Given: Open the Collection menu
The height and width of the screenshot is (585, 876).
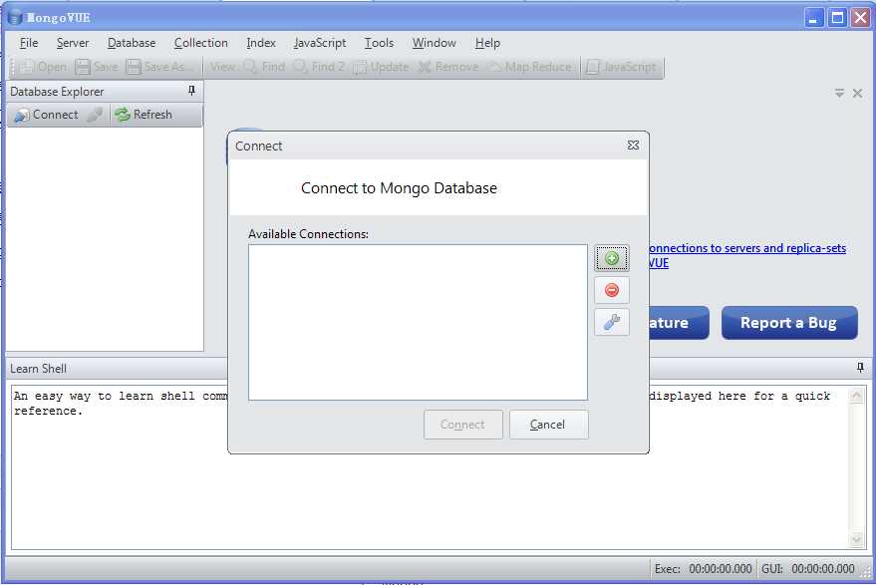Looking at the screenshot, I should 201,43.
